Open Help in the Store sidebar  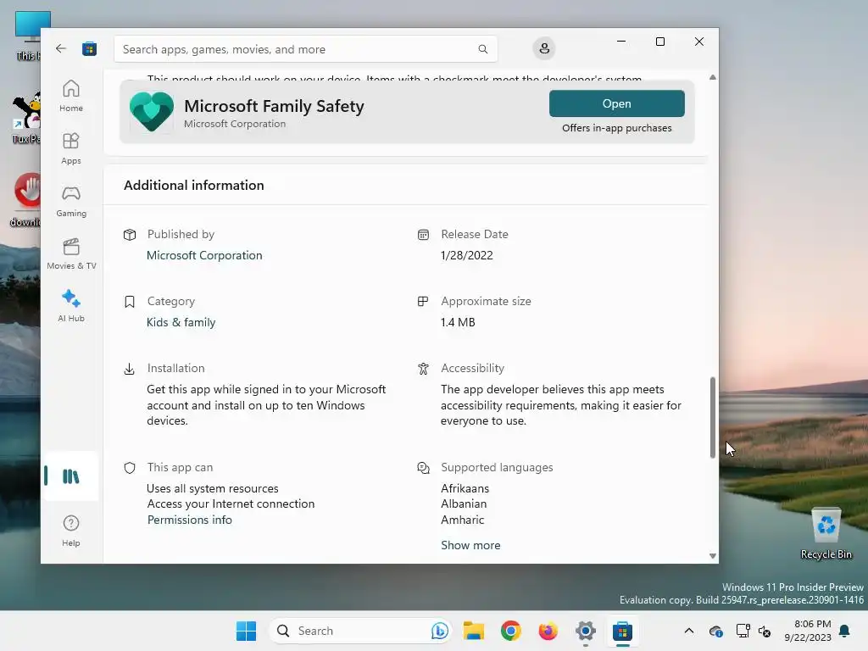71,531
